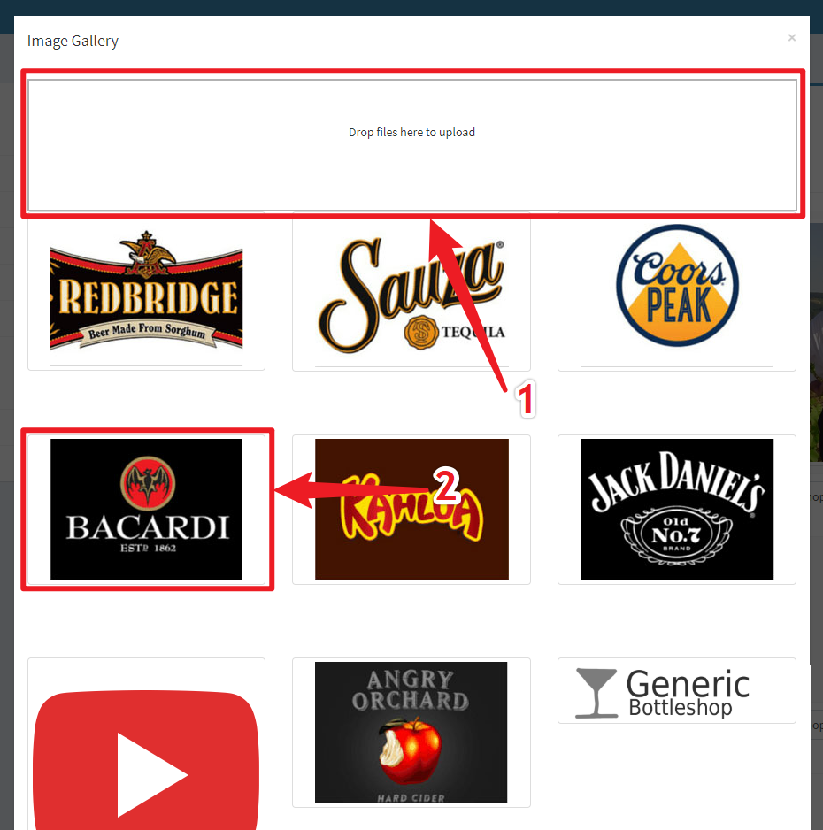
Task: Select the Generic Bottleshop logo image
Action: 677,690
